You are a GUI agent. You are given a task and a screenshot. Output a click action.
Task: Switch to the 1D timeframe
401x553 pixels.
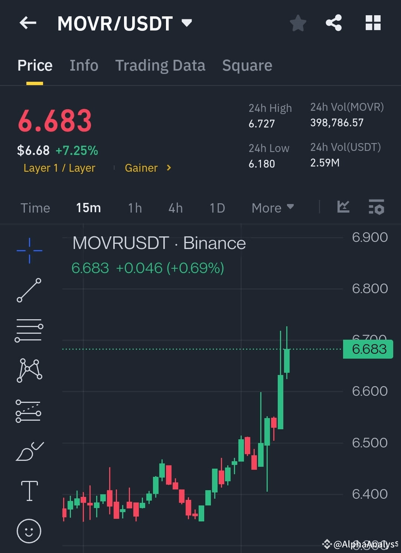coord(217,208)
